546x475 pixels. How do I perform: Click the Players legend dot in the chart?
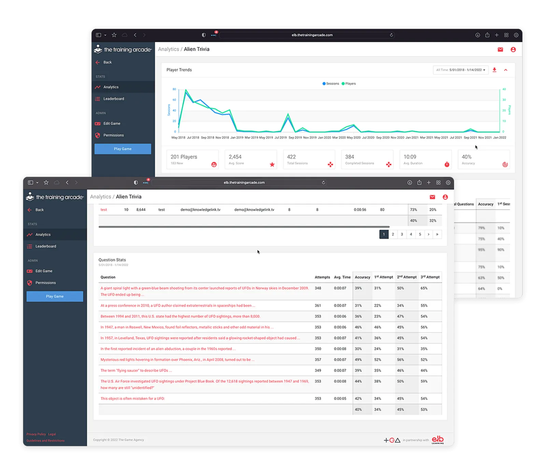pyautogui.click(x=343, y=84)
